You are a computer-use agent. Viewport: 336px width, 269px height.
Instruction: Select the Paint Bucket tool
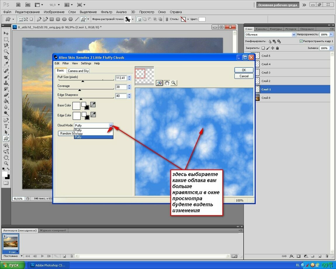coord(6,101)
